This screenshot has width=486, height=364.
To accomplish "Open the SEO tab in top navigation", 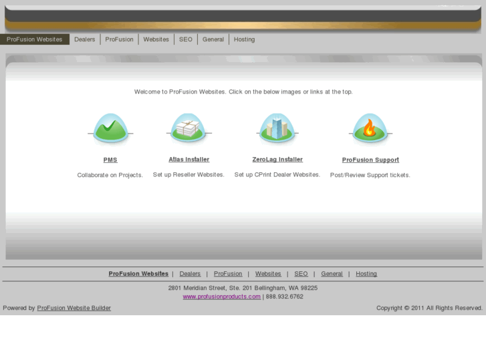I will point(186,39).
